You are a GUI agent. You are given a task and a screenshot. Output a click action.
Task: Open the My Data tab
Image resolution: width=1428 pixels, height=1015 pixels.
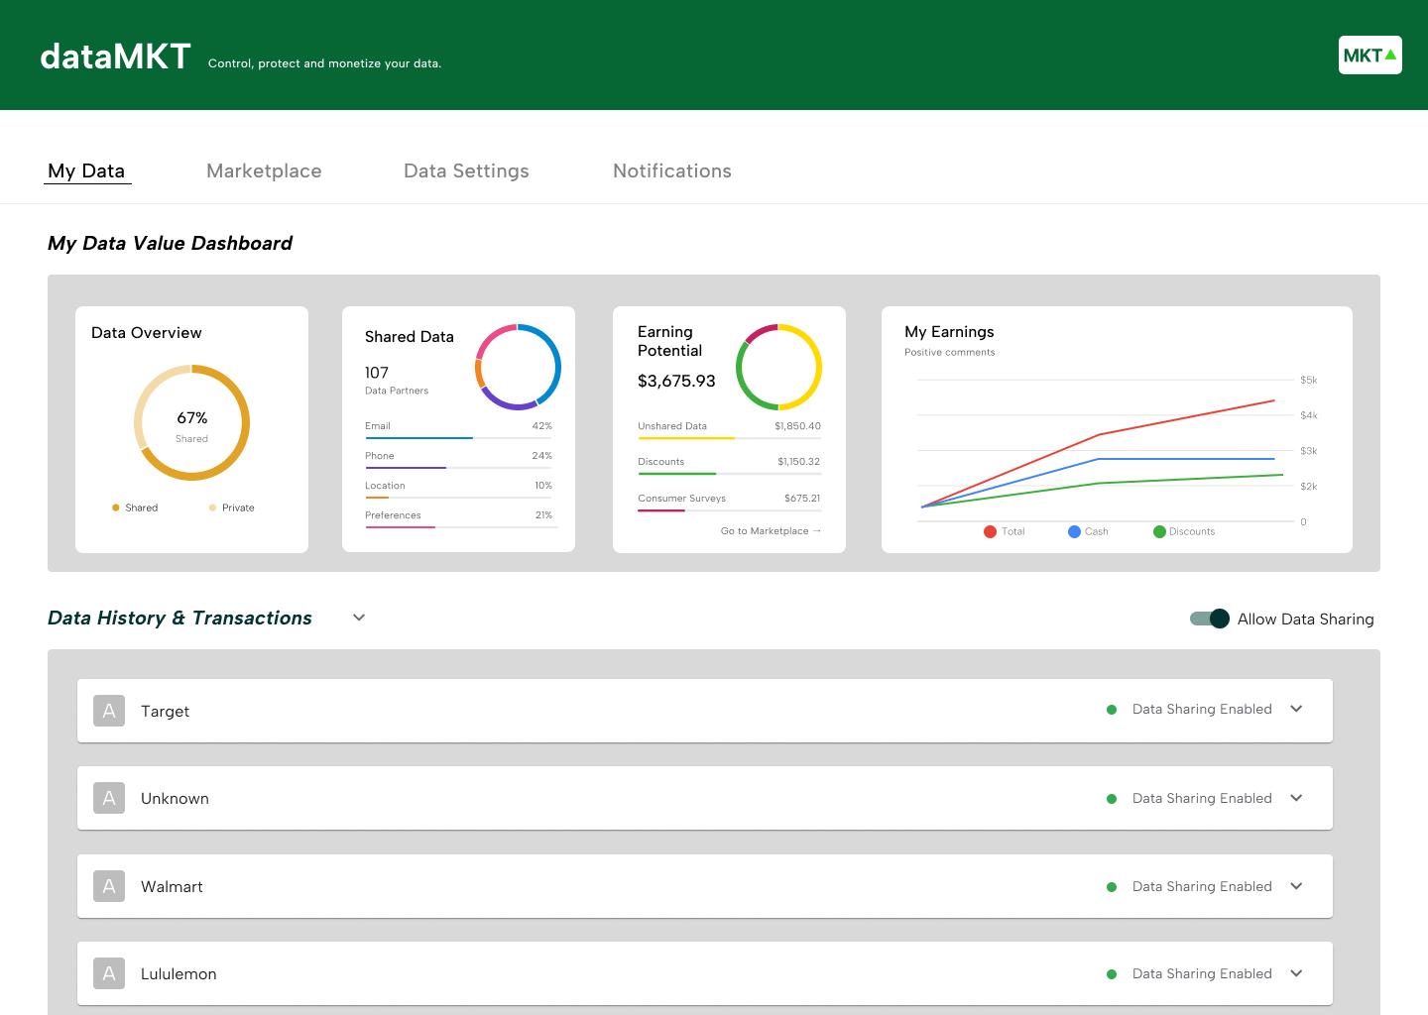tap(86, 170)
